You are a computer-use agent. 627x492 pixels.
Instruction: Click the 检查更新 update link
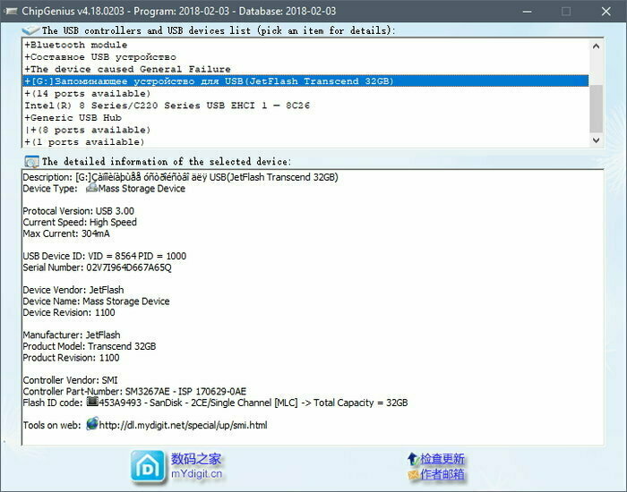click(442, 459)
